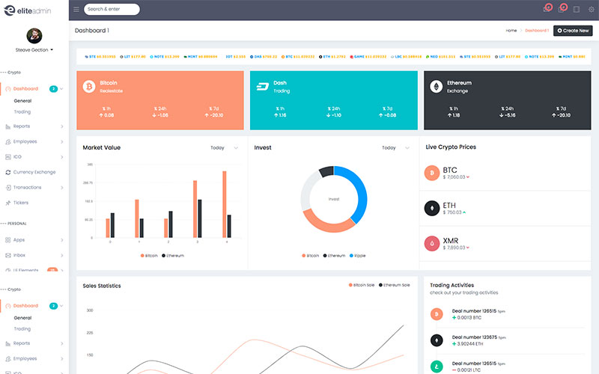Click the eliteadmin logo
The height and width of the screenshot is (374, 599).
(28, 10)
